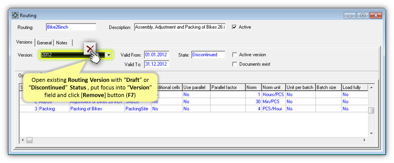Focus the Routing field Bike26inch
This screenshot has height=163, width=394.
tap(71, 27)
